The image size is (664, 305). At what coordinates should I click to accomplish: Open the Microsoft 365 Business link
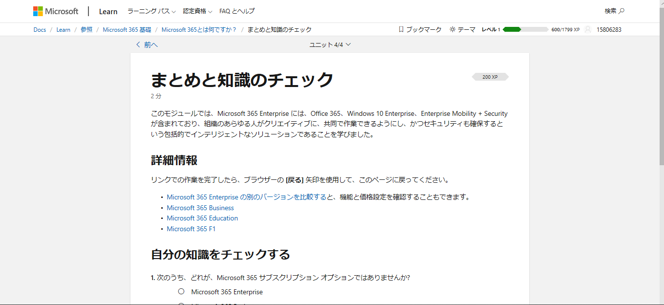pyautogui.click(x=200, y=208)
